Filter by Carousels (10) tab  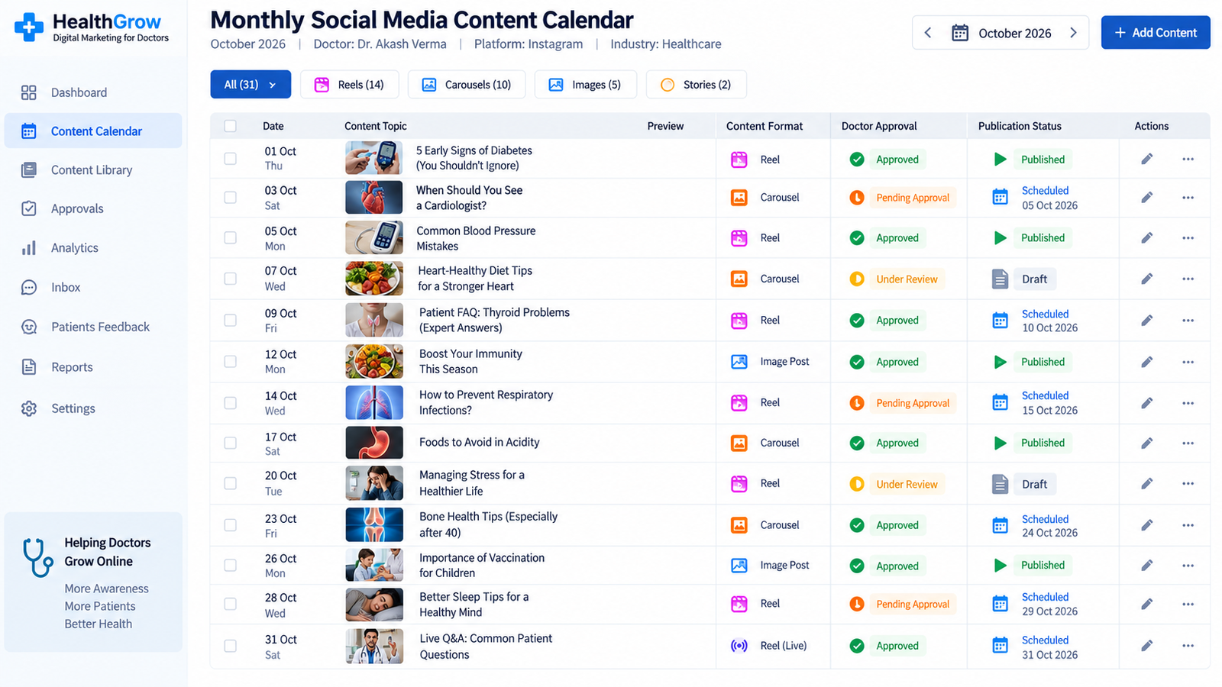coord(467,85)
